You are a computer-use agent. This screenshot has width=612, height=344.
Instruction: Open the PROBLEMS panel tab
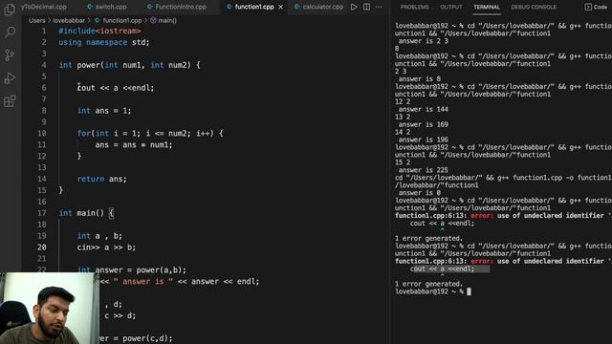click(414, 7)
